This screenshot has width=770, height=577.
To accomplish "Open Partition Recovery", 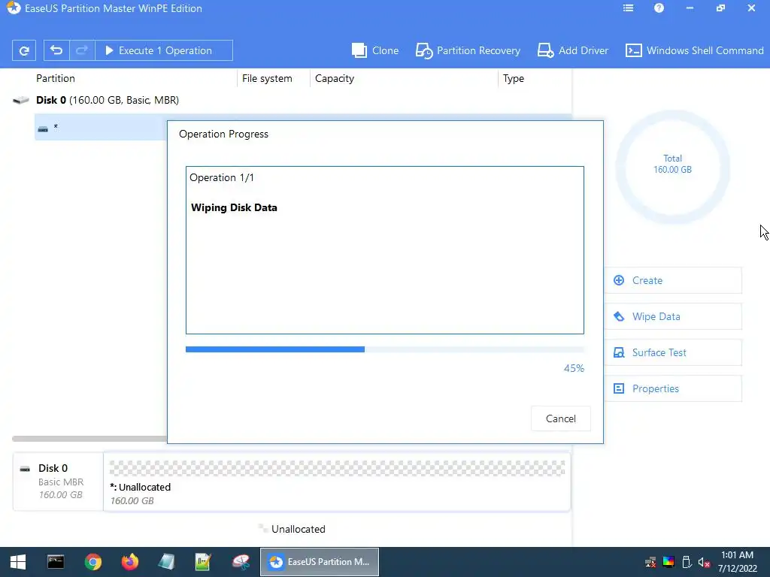I will click(x=468, y=50).
